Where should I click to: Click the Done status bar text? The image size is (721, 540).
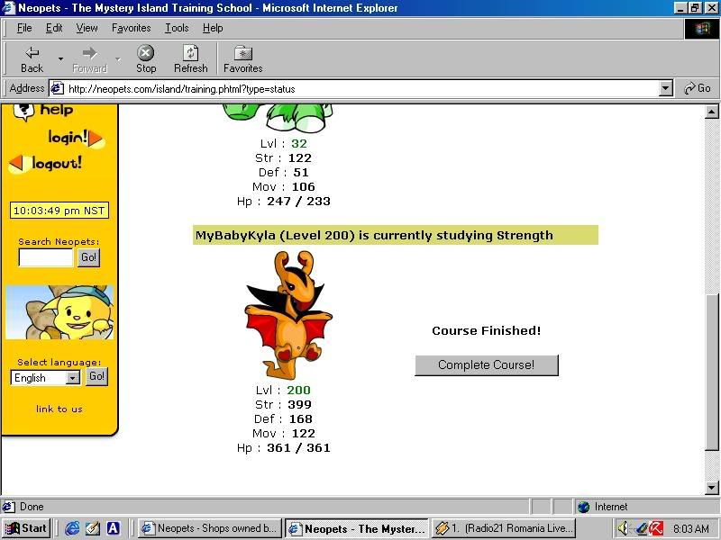pos(32,507)
